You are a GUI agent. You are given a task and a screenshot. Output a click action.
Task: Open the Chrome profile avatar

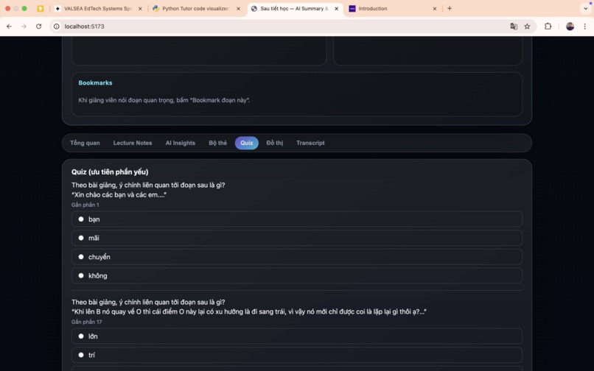[570, 26]
